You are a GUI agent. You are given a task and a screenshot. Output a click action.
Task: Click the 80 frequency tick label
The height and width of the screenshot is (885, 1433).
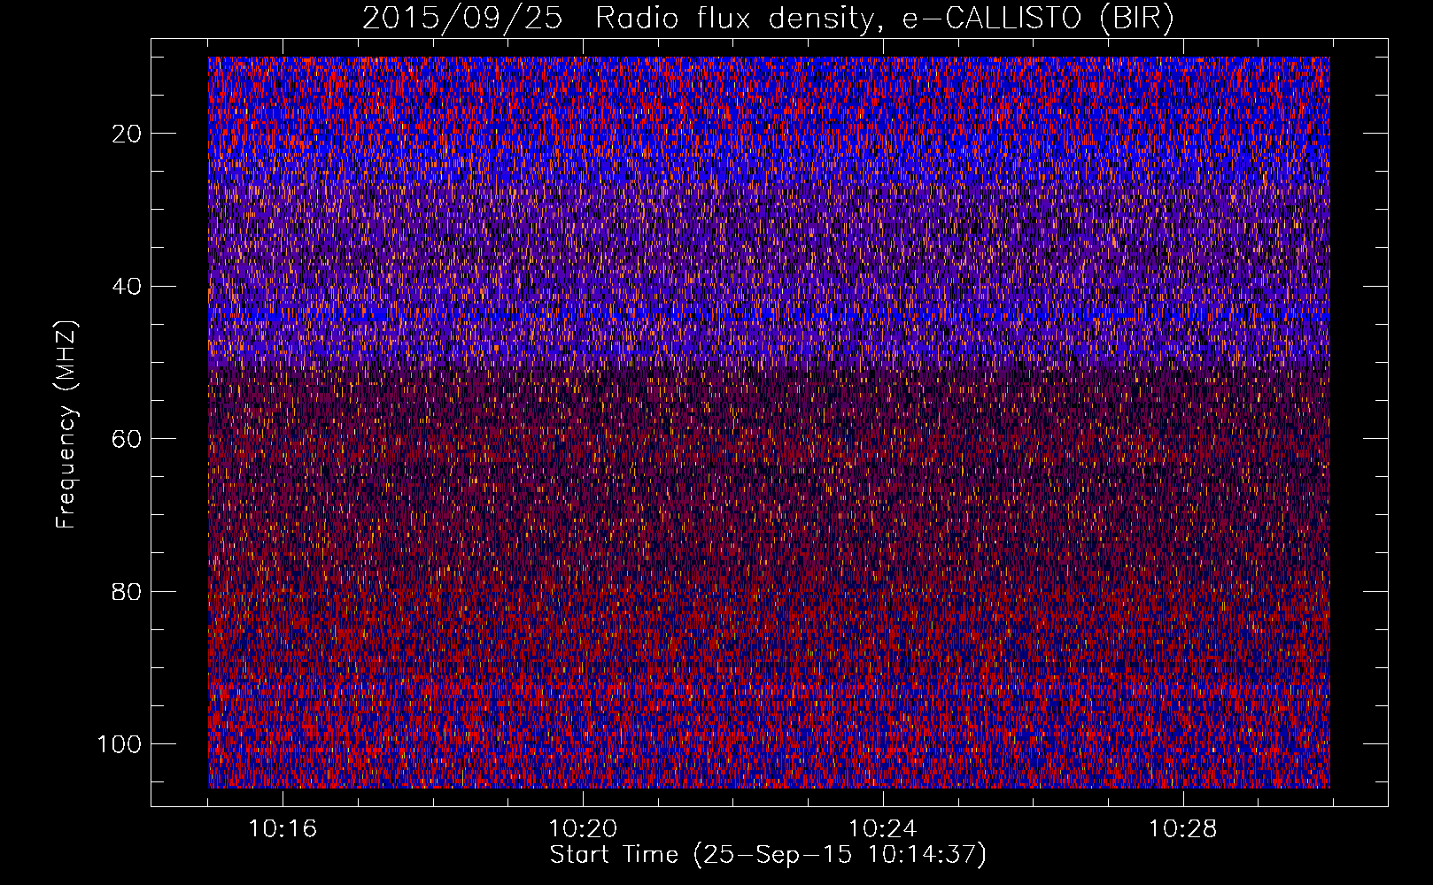coord(128,591)
